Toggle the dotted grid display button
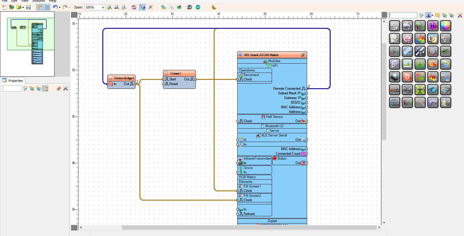464x236 pixels. tap(47, 7)
